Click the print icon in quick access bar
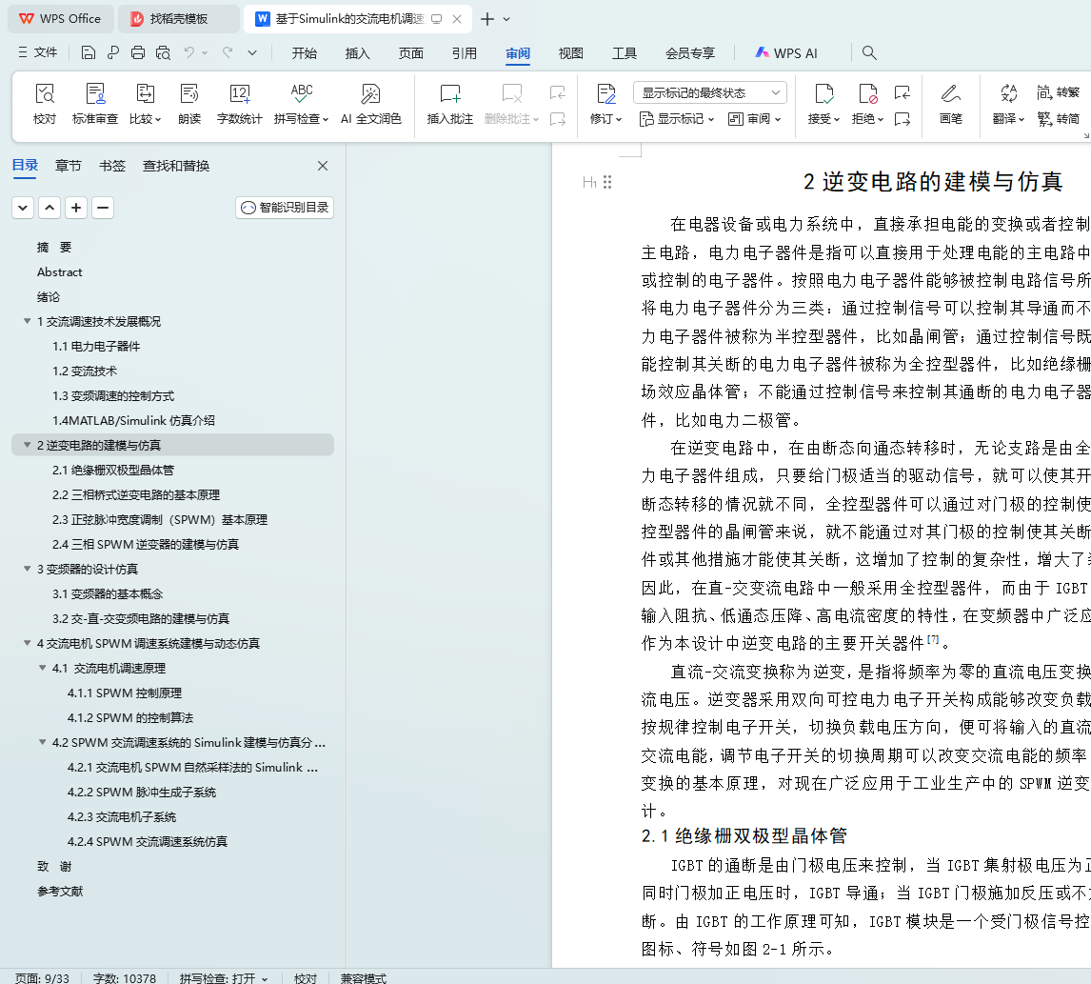1091x984 pixels. (138, 53)
